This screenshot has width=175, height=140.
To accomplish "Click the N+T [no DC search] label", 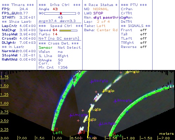I will click(59, 38).
